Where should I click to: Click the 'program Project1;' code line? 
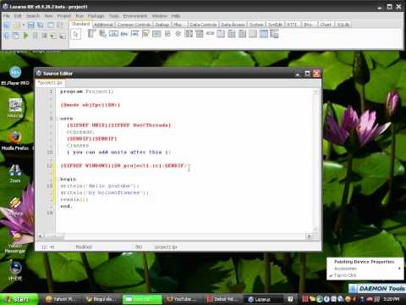[87, 91]
